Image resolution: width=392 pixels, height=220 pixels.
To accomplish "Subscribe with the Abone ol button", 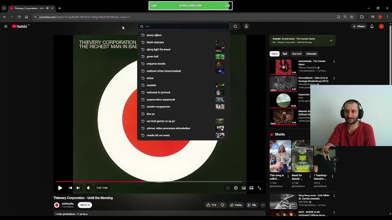I will tap(85, 205).
